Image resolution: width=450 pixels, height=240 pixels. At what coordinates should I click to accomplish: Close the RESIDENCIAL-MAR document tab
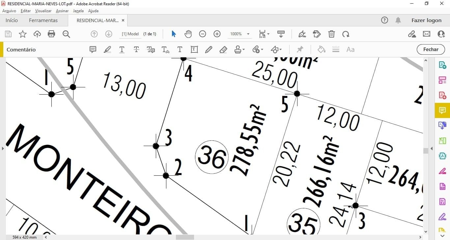(123, 20)
